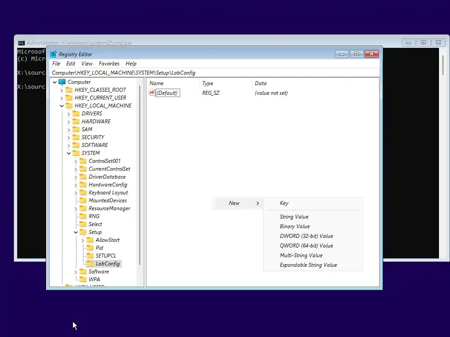The height and width of the screenshot is (337, 450).
Task: Click the Computer icon in the tree
Action: point(62,82)
